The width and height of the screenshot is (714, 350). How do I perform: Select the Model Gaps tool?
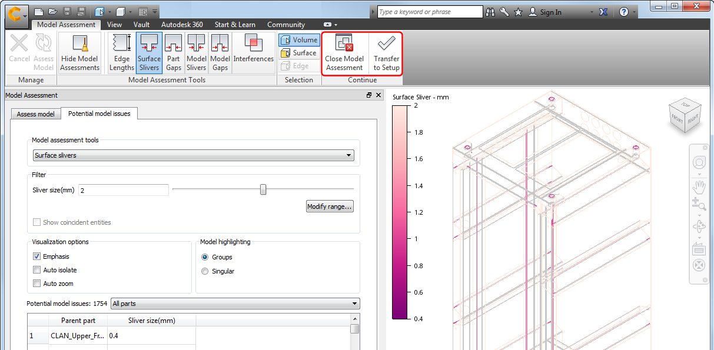220,53
